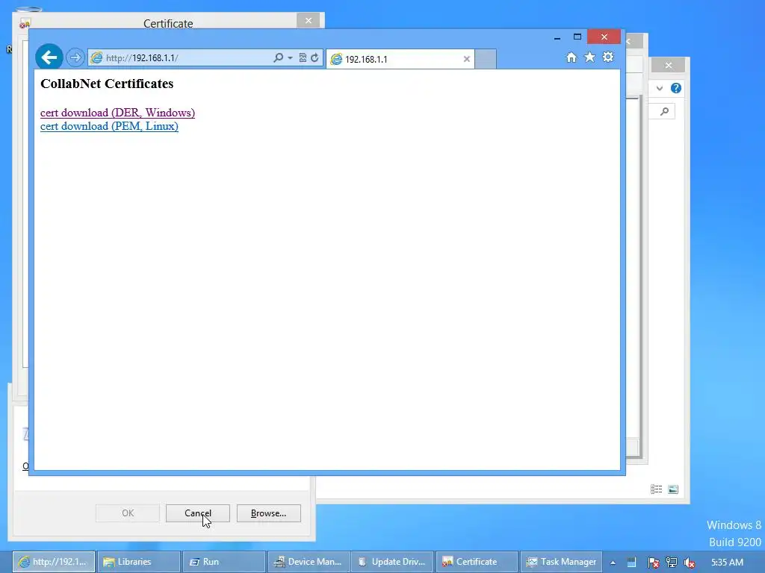
Task: Switch Libraries window to large icons view
Action: coord(673,489)
